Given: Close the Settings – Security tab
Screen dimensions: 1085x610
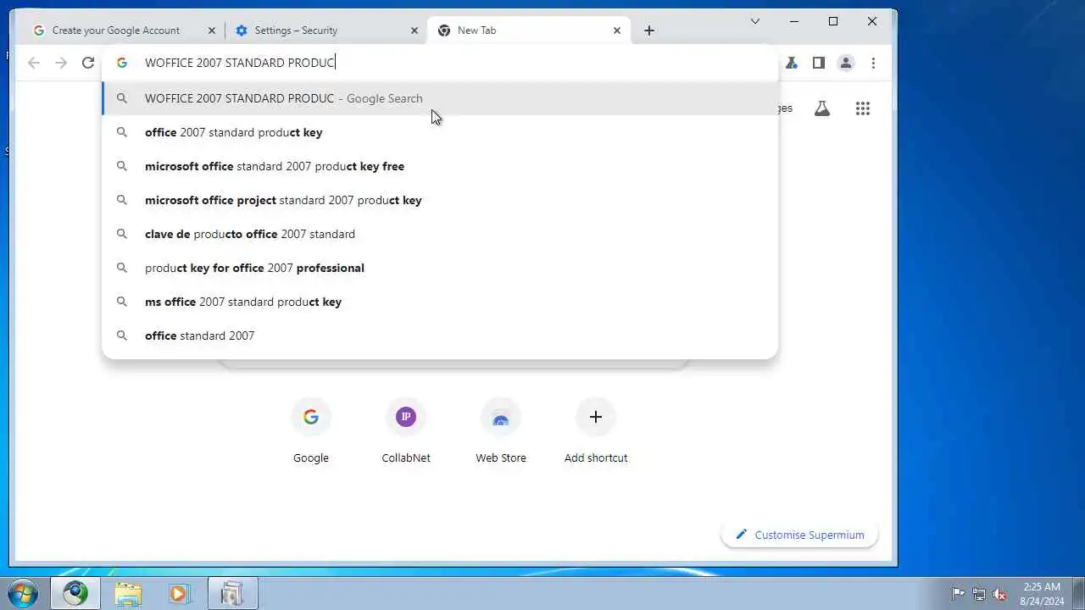Looking at the screenshot, I should [x=415, y=30].
